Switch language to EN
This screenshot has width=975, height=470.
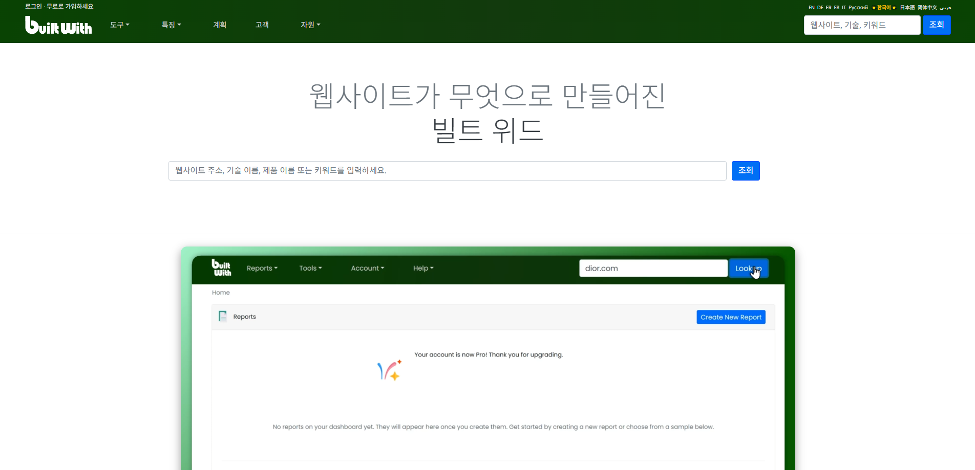pos(812,8)
